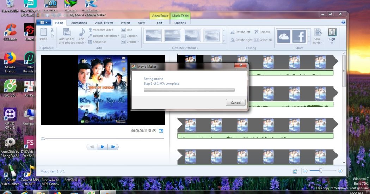The width and height of the screenshot is (370, 194).
Task: Add Credits
Action: 129,42
